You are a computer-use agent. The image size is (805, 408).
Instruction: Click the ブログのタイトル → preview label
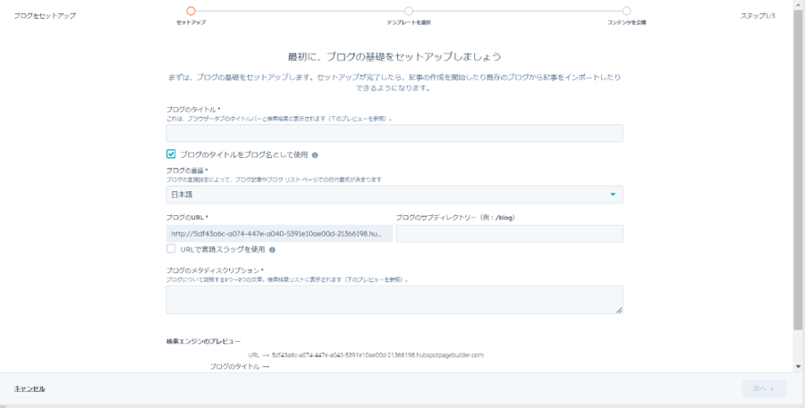pos(239,366)
